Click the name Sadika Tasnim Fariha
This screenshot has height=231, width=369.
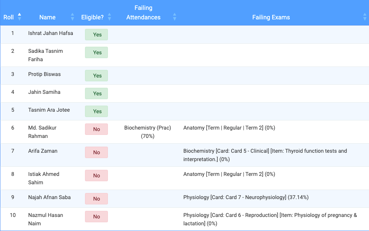click(x=45, y=55)
